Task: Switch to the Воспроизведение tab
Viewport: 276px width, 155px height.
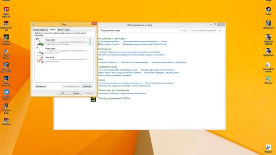Action: click(x=41, y=30)
